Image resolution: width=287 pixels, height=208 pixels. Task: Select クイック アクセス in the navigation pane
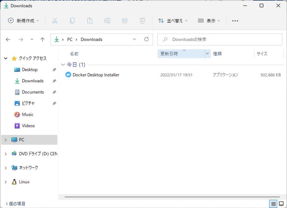coord(33,58)
